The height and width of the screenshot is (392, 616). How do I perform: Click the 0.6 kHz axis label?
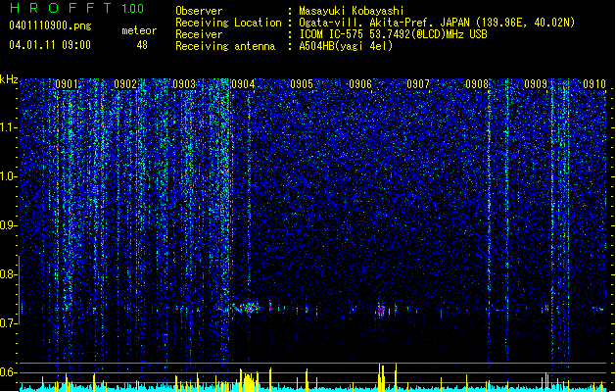click(9, 372)
